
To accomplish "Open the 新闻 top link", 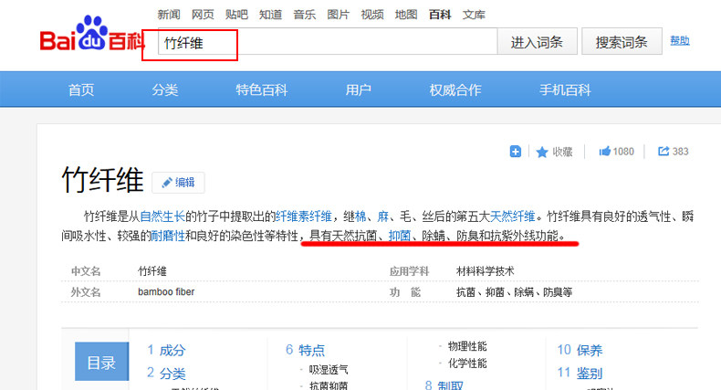I will [x=169, y=15].
